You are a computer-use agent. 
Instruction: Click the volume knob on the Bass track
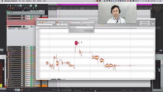coord(22,19)
